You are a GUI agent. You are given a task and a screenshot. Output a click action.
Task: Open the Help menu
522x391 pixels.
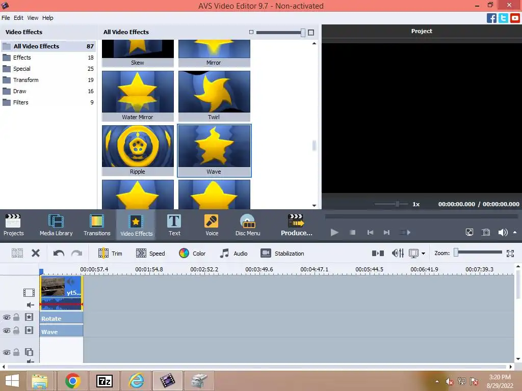coord(47,18)
